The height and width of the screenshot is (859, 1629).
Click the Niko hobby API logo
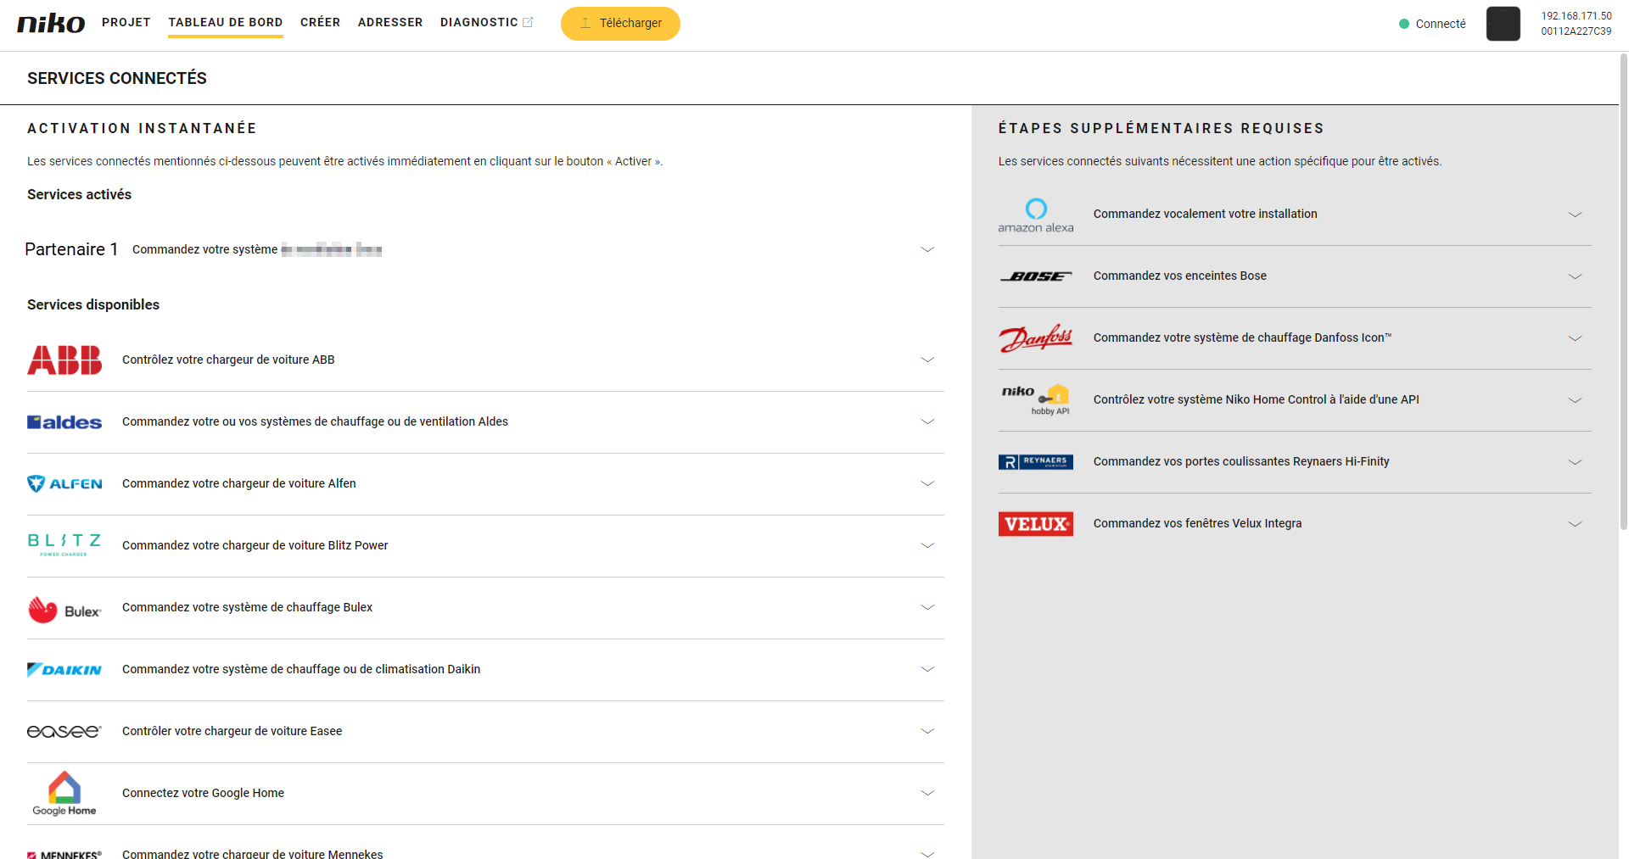[x=1036, y=399]
